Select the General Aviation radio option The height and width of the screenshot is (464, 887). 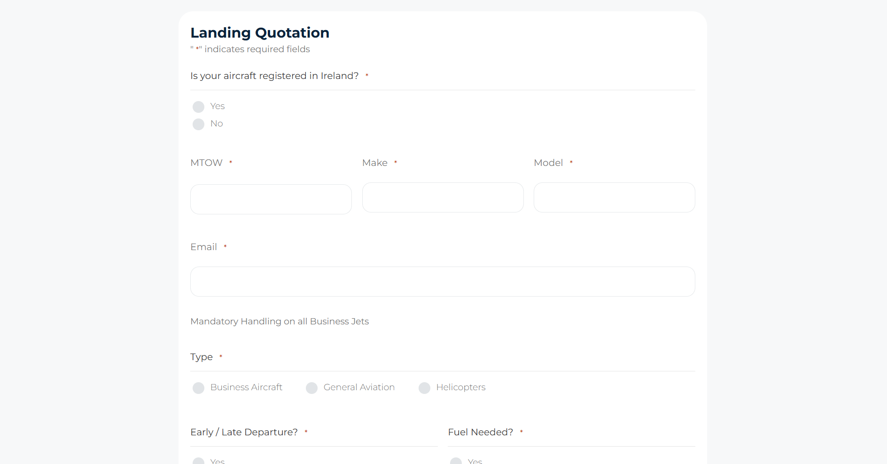[x=312, y=388]
